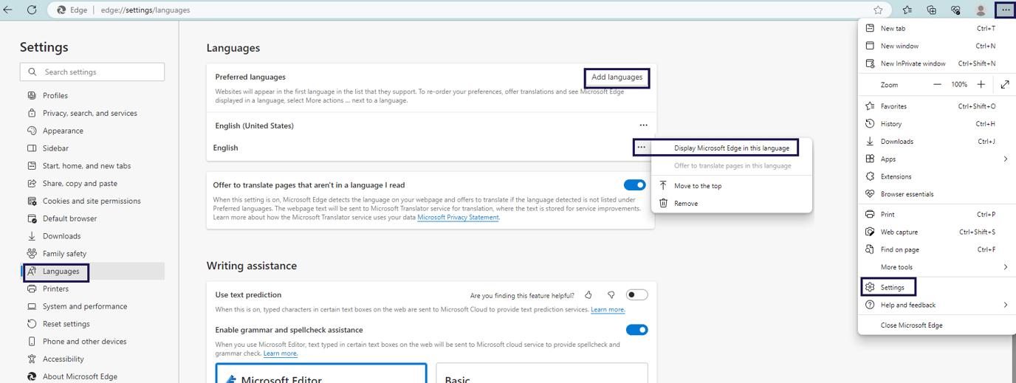Screen dimensions: 1016x383
Task: Open the user profile avatar icon
Action: point(981,10)
